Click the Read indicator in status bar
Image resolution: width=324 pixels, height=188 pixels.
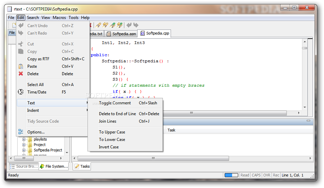[245, 175]
